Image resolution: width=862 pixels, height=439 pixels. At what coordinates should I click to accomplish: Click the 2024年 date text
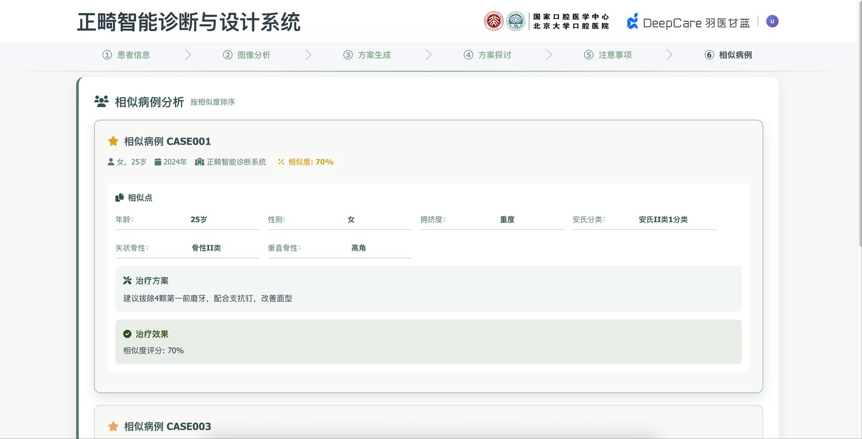(175, 162)
